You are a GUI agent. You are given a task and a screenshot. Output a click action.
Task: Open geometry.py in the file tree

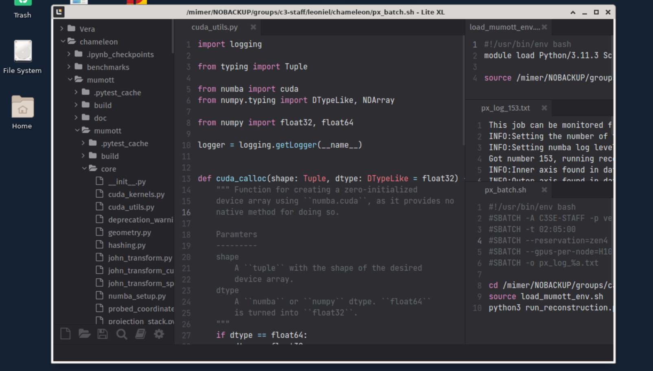point(129,232)
